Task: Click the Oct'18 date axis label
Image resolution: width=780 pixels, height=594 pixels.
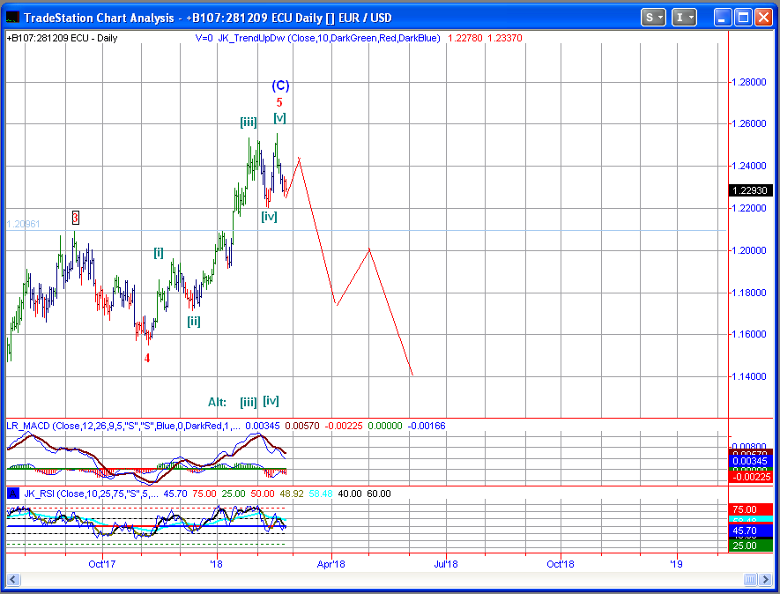Action: pyautogui.click(x=561, y=564)
